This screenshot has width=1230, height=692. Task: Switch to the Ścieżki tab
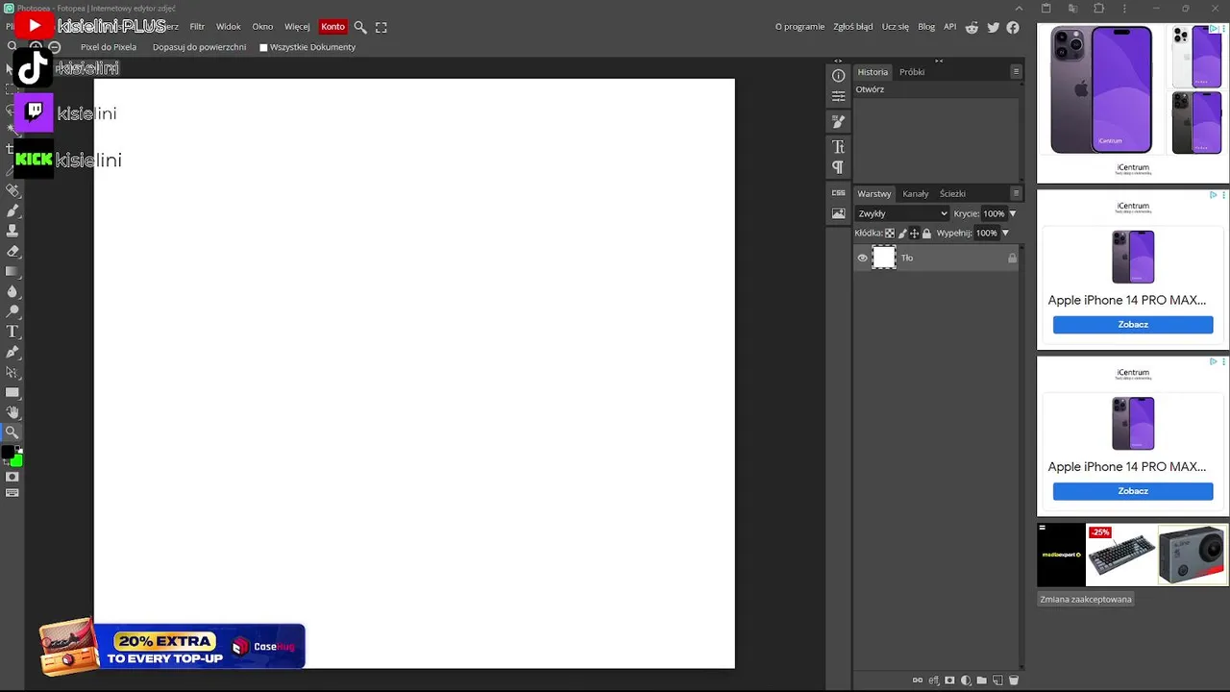[x=952, y=193]
